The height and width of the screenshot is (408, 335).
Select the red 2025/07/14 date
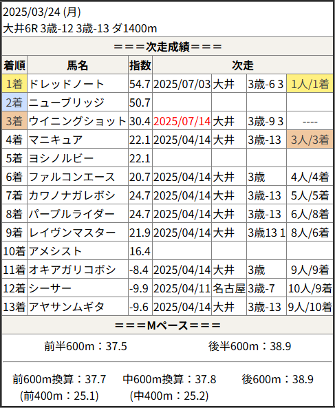tap(182, 122)
